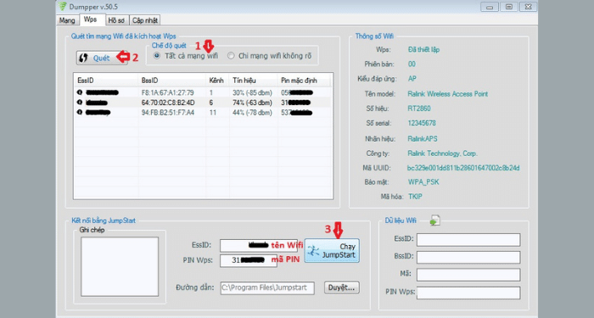
Task: Click the Wps status Đã thiết lập
Action: point(423,49)
